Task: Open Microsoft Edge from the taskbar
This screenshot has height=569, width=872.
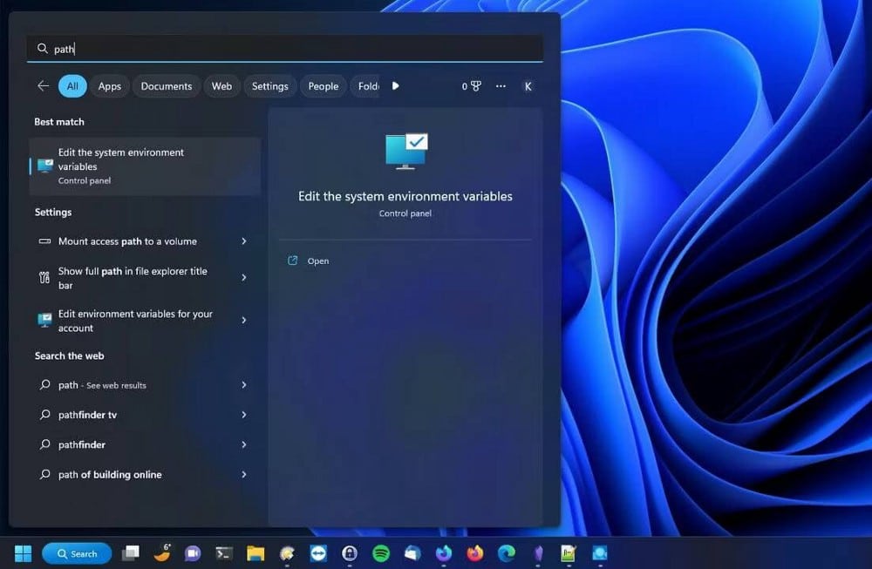Action: point(506,553)
